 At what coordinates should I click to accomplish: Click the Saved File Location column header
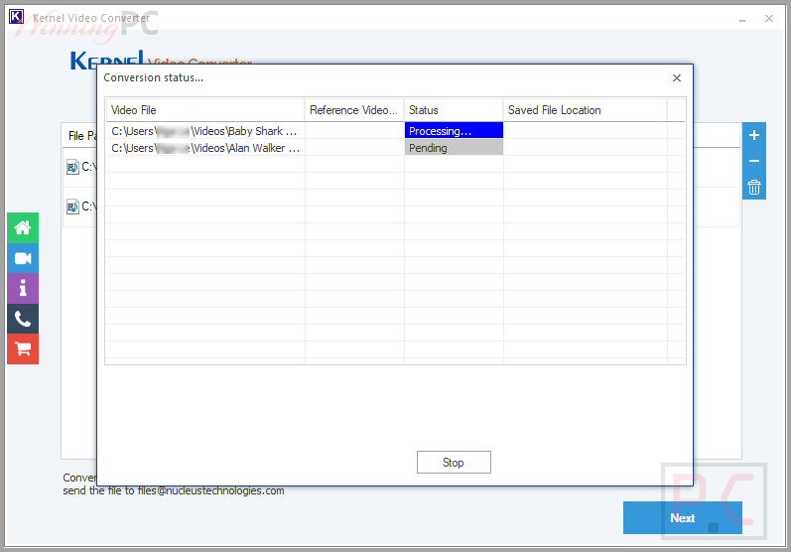pyautogui.click(x=586, y=110)
